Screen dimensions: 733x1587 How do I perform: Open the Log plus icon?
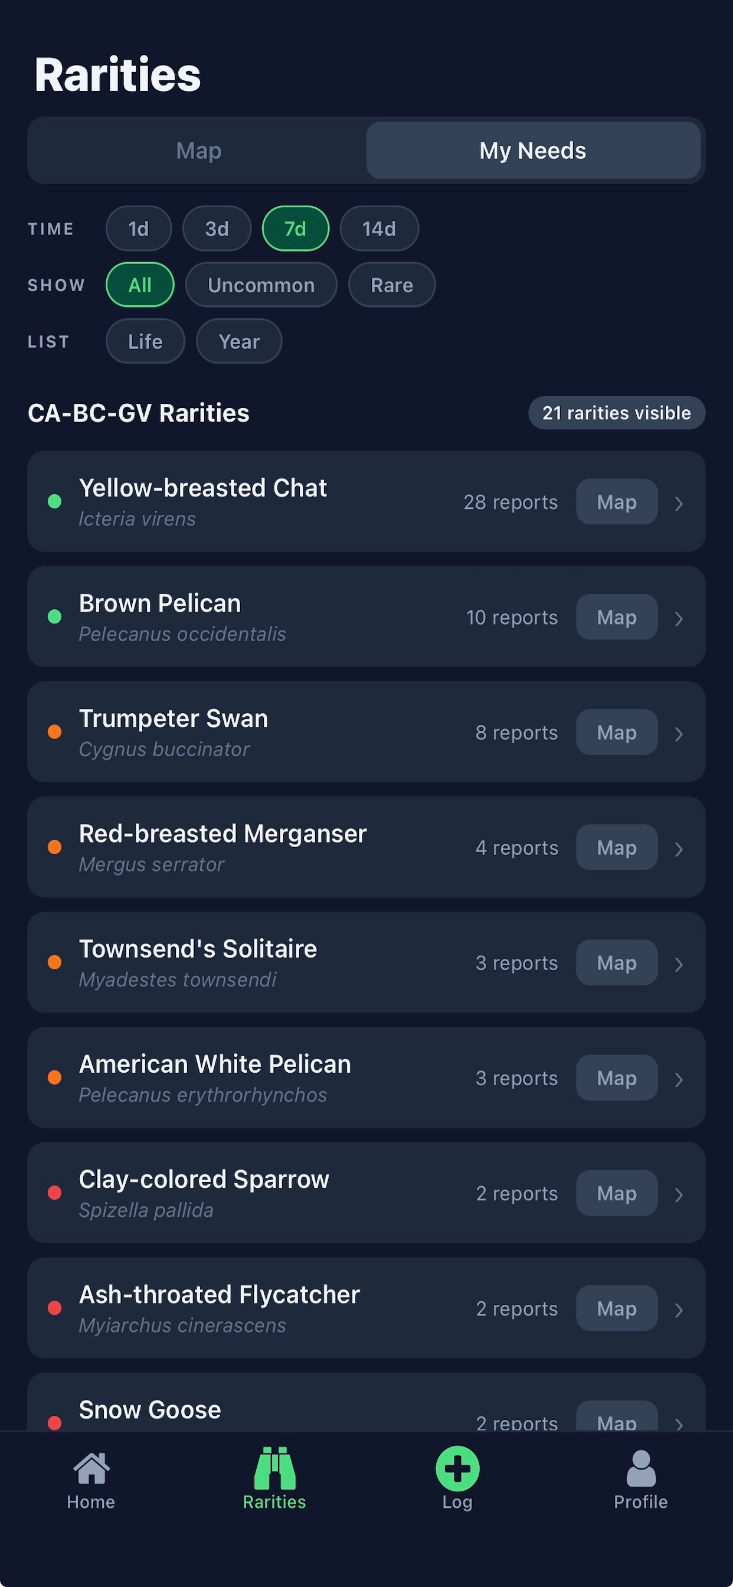pyautogui.click(x=457, y=1468)
